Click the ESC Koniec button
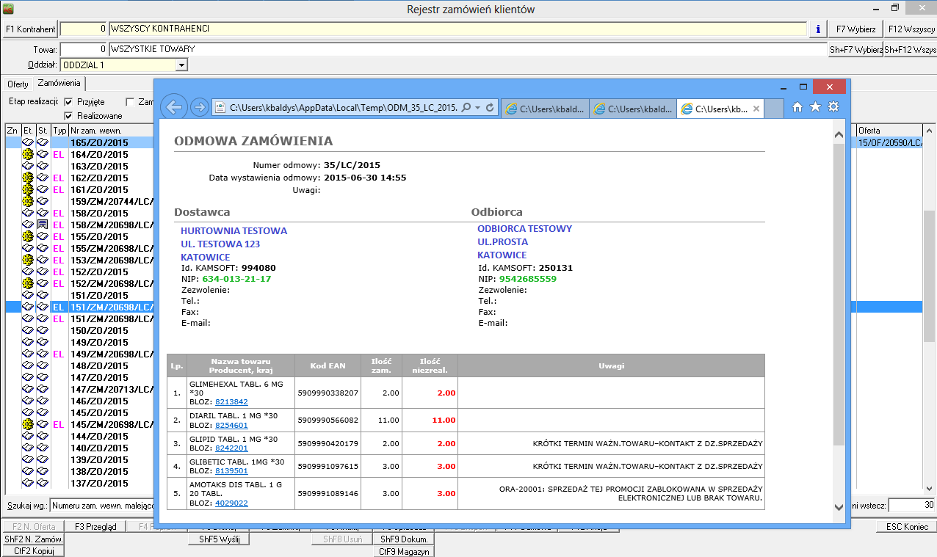 click(x=906, y=527)
